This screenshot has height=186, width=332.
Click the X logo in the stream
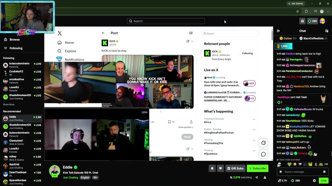60,33
